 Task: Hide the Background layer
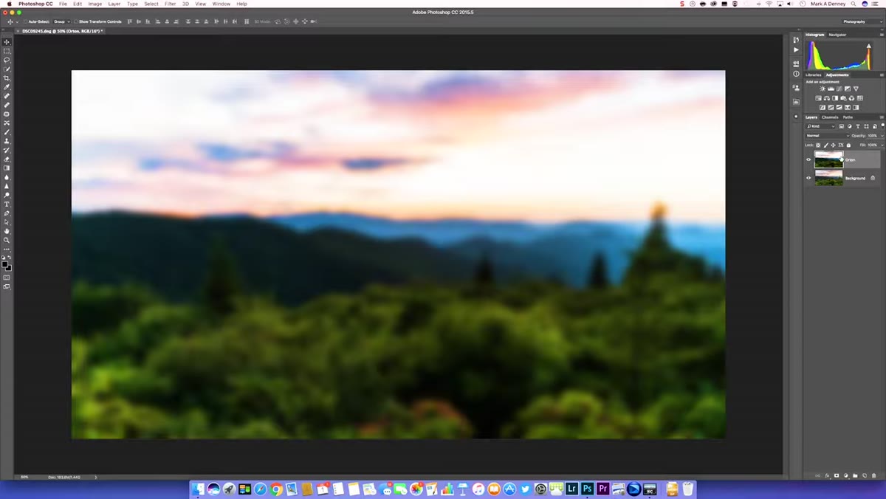pos(808,178)
